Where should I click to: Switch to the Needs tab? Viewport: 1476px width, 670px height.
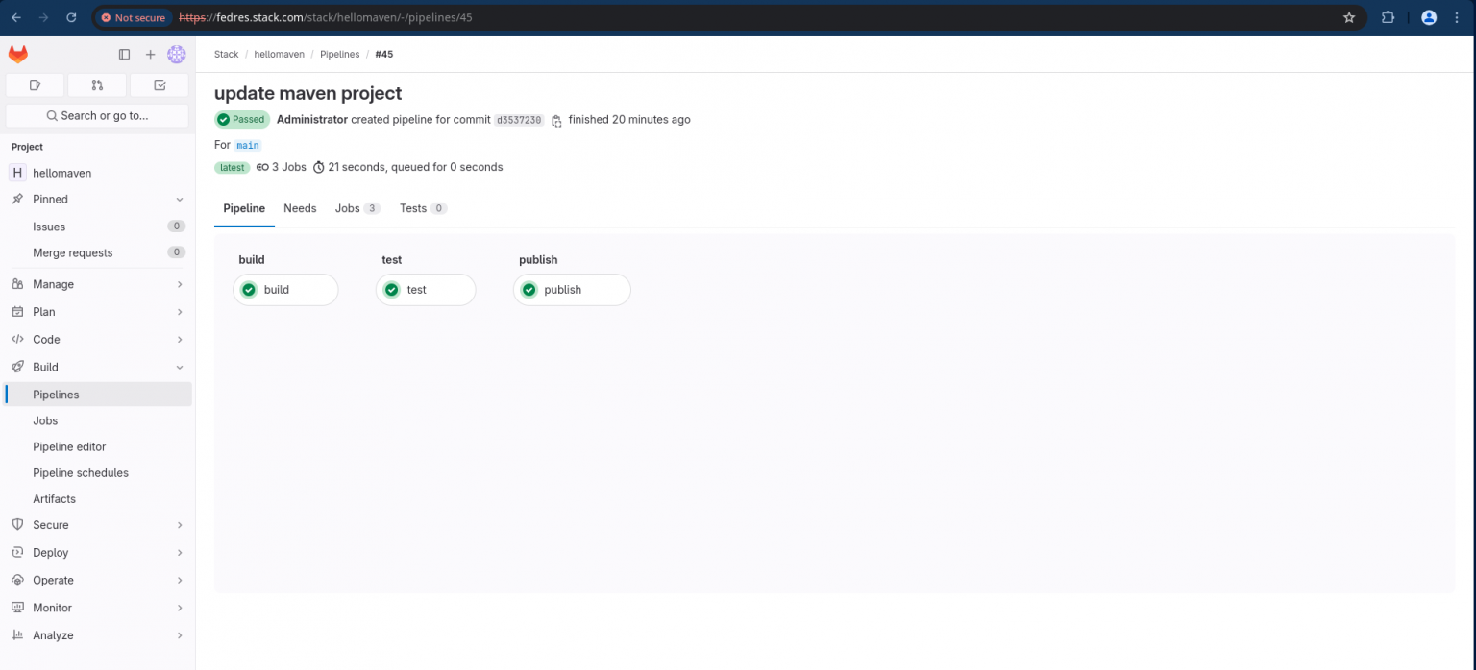(x=300, y=208)
